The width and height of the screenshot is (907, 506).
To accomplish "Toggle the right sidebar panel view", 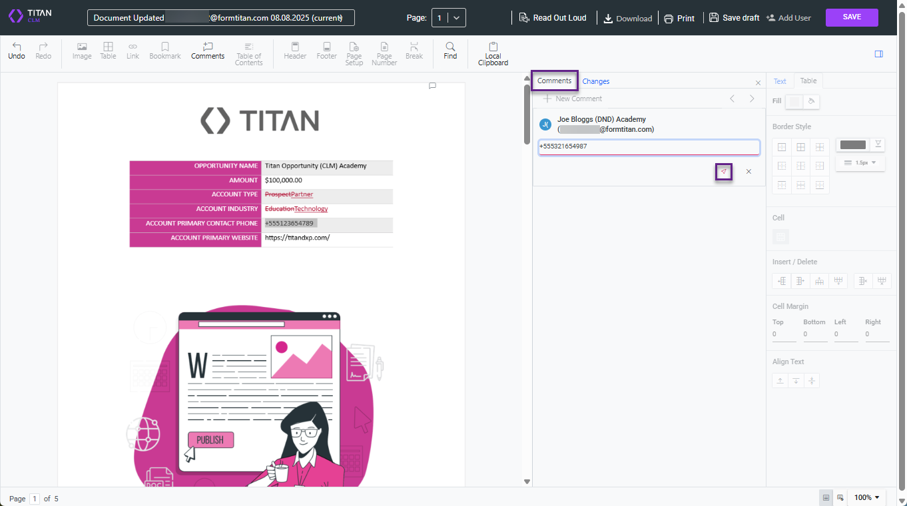I will pyautogui.click(x=878, y=53).
